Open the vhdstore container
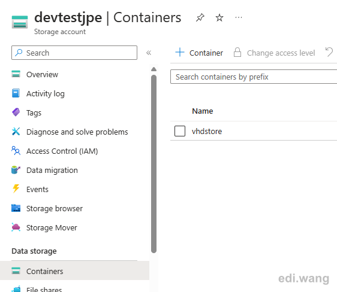Viewport: 337px width, 292px height. coord(207,131)
